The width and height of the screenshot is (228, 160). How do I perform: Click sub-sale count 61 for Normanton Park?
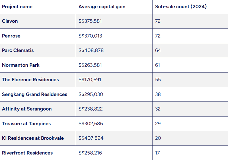157,65
